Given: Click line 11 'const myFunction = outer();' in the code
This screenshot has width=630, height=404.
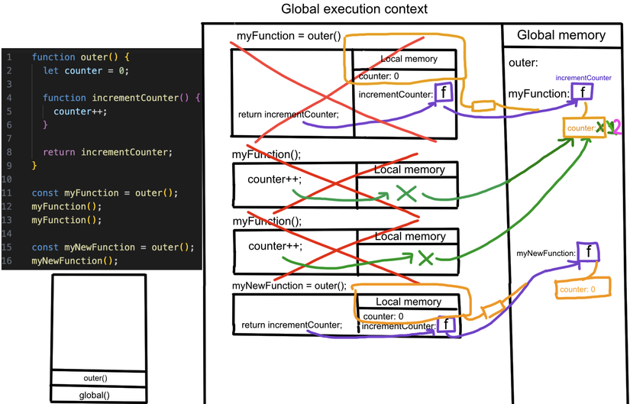Looking at the screenshot, I should (x=105, y=192).
